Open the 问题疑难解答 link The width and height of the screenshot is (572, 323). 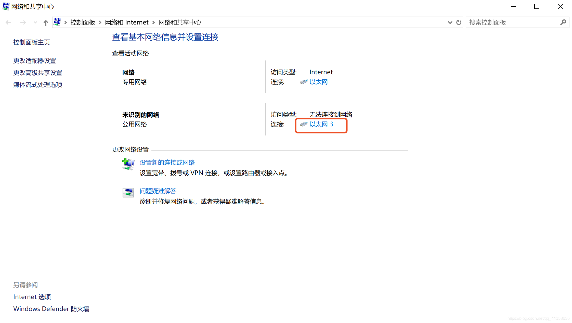coord(158,191)
